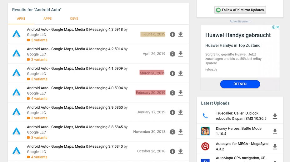
Task: Show 4 variants of version 4.0.5904
Action: [37, 99]
